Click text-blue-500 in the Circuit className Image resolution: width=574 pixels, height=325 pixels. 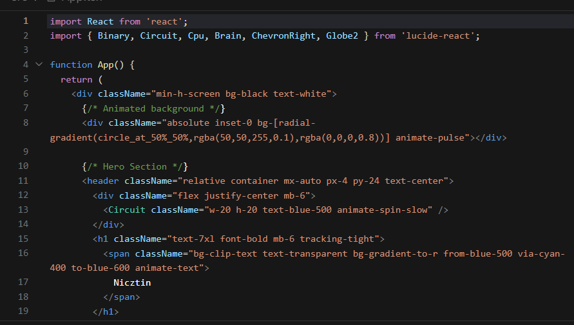coord(297,210)
